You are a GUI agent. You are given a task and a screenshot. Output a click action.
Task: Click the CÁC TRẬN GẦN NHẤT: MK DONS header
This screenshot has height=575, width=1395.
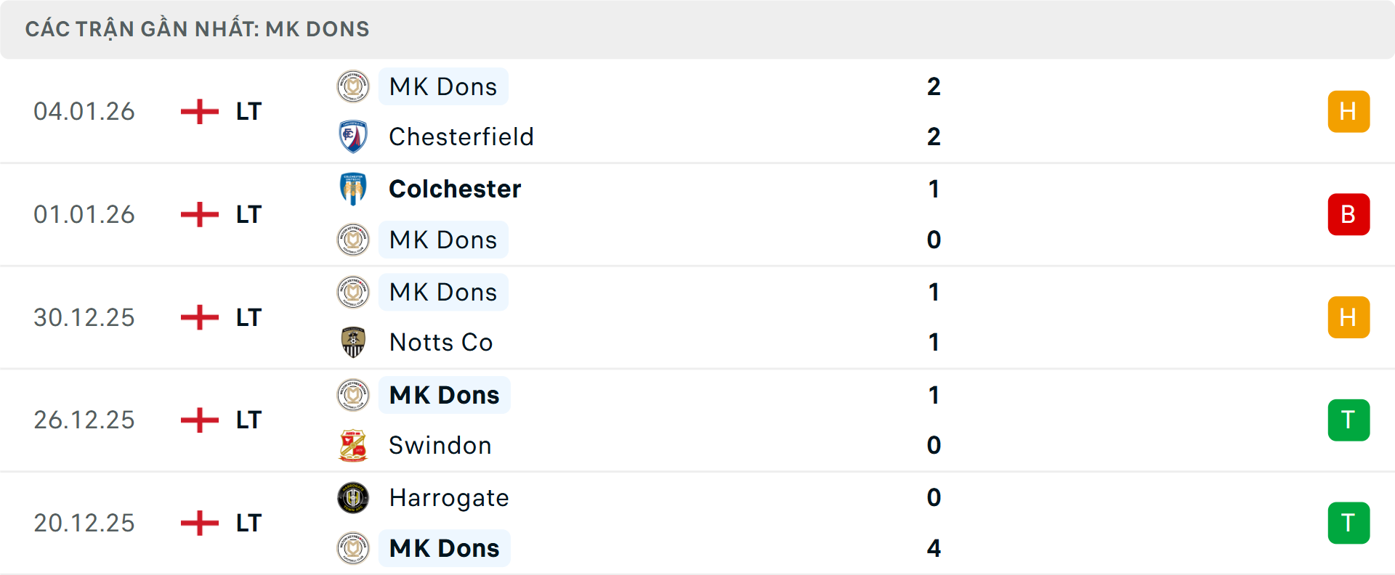point(198,28)
